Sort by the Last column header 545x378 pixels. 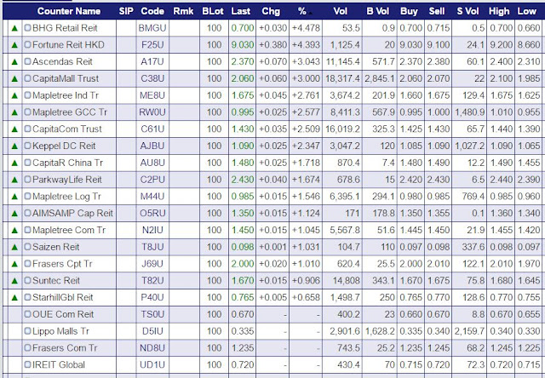[241, 11]
